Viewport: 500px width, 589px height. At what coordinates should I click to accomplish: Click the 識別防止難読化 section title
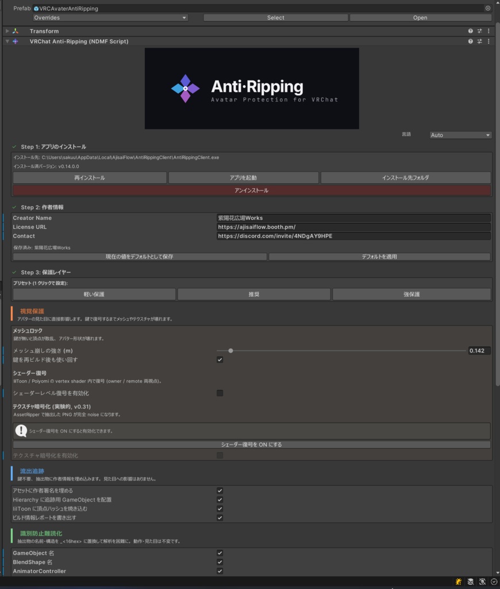tap(41, 533)
